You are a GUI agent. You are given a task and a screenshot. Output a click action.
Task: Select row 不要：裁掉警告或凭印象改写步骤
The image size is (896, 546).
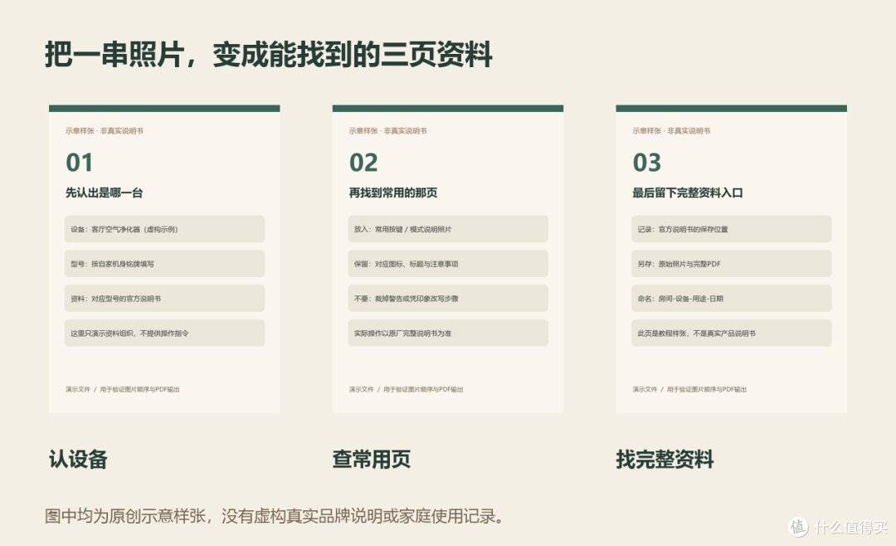(448, 299)
